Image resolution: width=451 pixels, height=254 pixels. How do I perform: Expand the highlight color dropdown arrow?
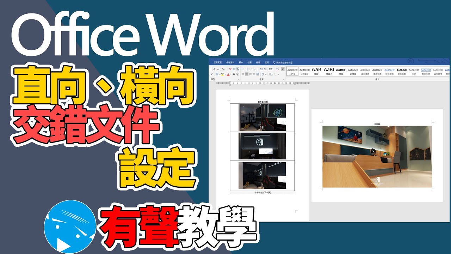click(x=225, y=74)
